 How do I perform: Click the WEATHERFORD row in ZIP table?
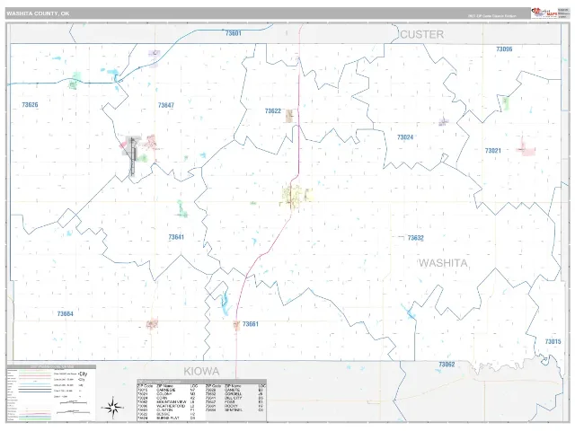(x=167, y=406)
